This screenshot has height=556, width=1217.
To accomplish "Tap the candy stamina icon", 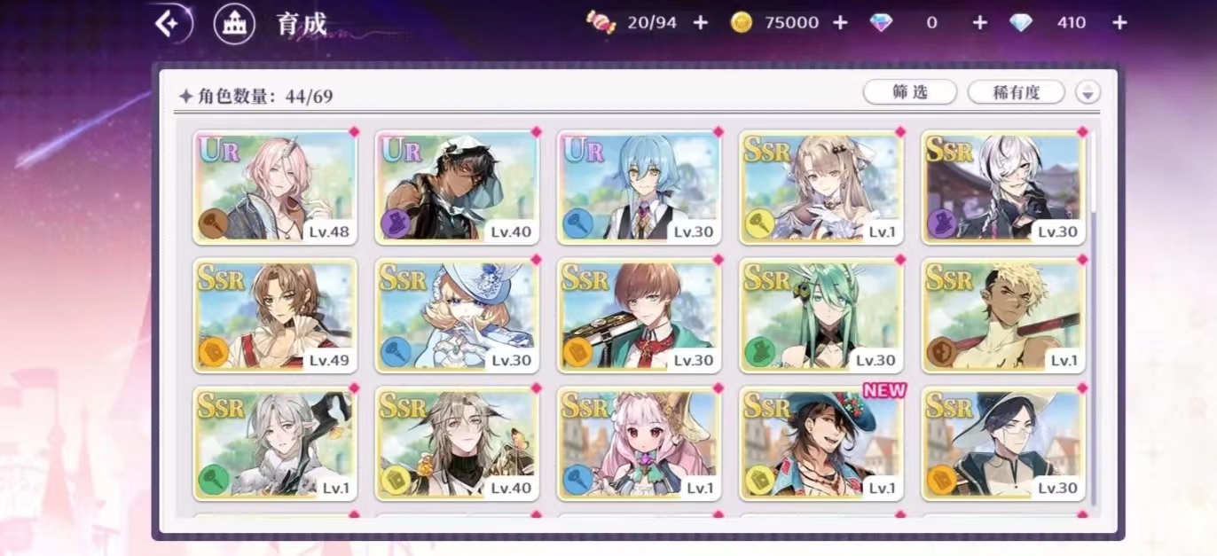I will pyautogui.click(x=601, y=22).
